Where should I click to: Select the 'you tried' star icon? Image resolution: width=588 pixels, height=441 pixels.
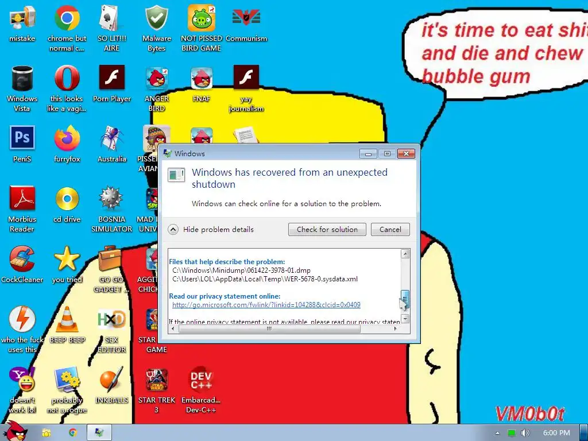tap(67, 265)
